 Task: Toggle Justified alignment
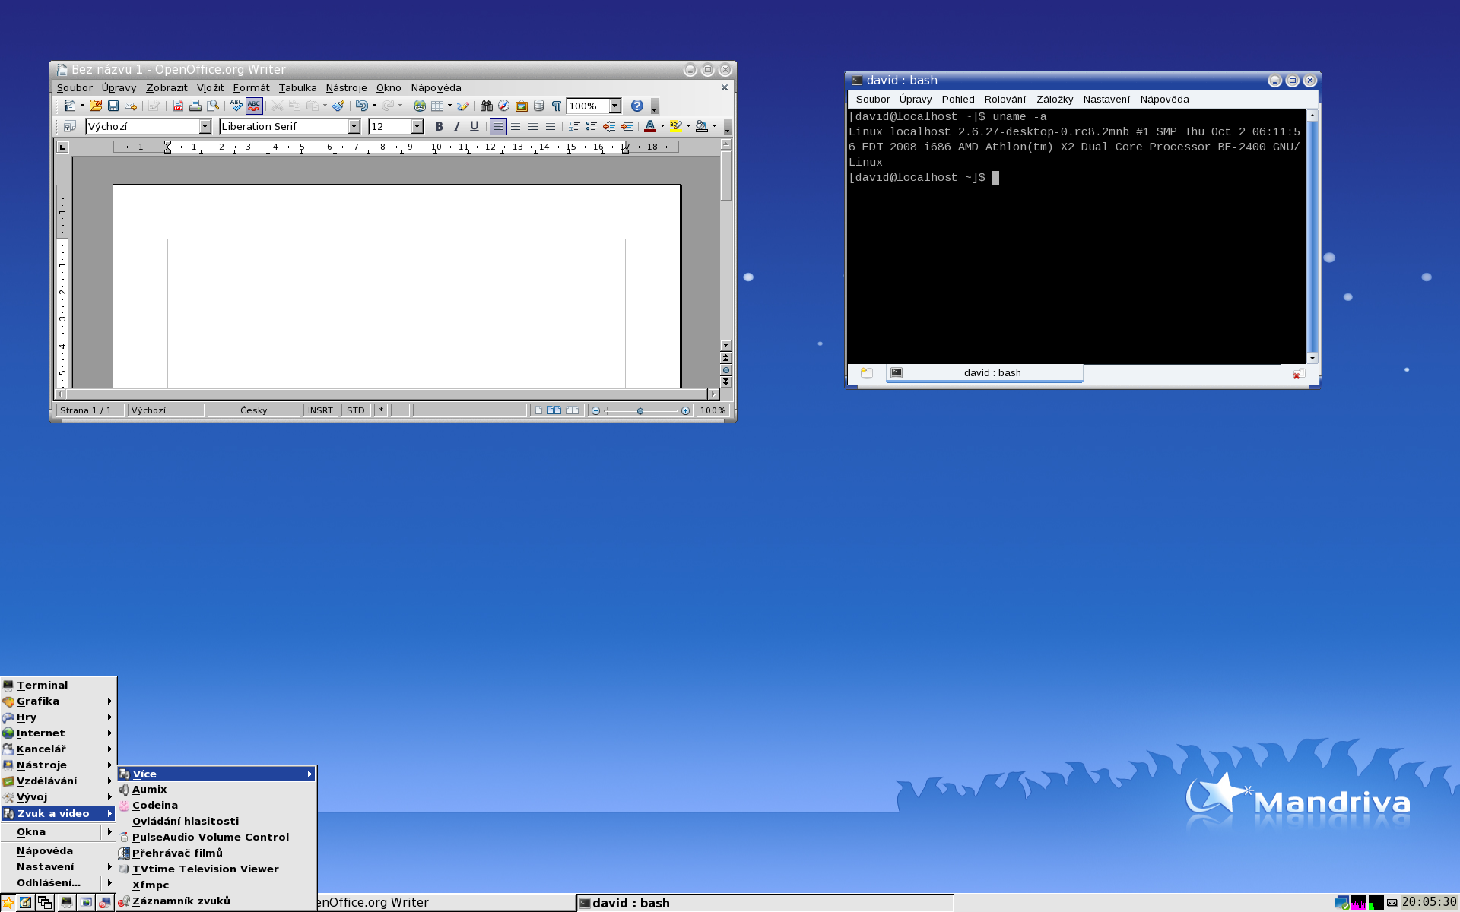pyautogui.click(x=551, y=126)
